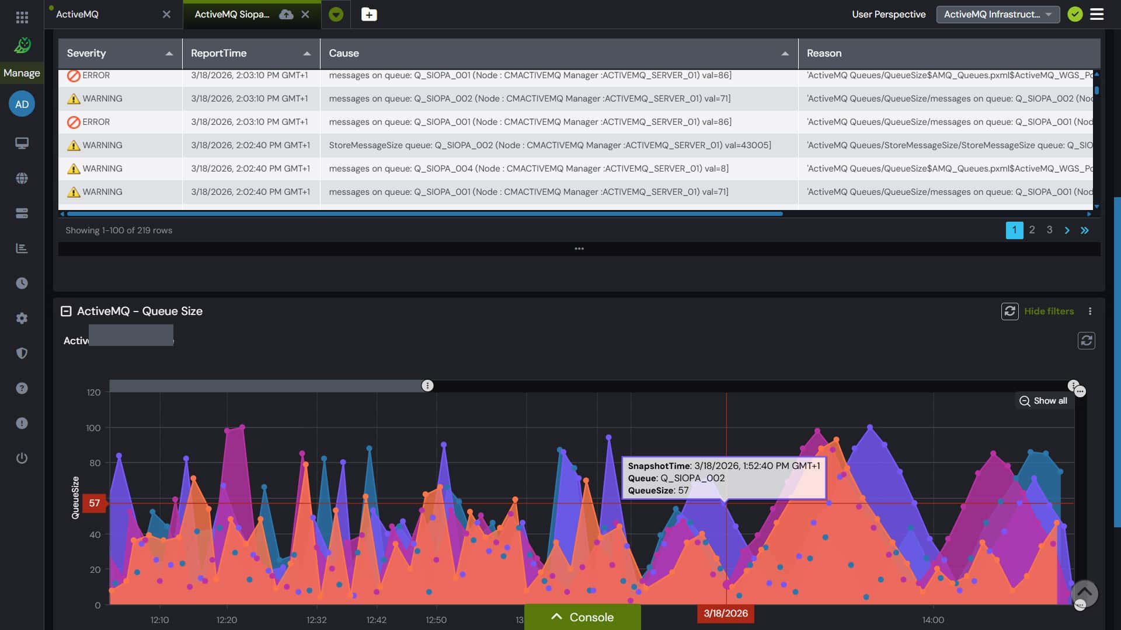
Task: Open the charts icon in the sidebar
Action: tap(22, 248)
